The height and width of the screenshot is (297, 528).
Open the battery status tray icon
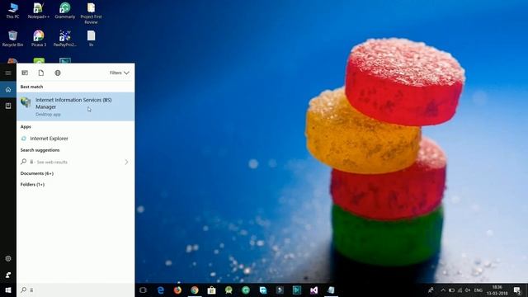pos(451,290)
